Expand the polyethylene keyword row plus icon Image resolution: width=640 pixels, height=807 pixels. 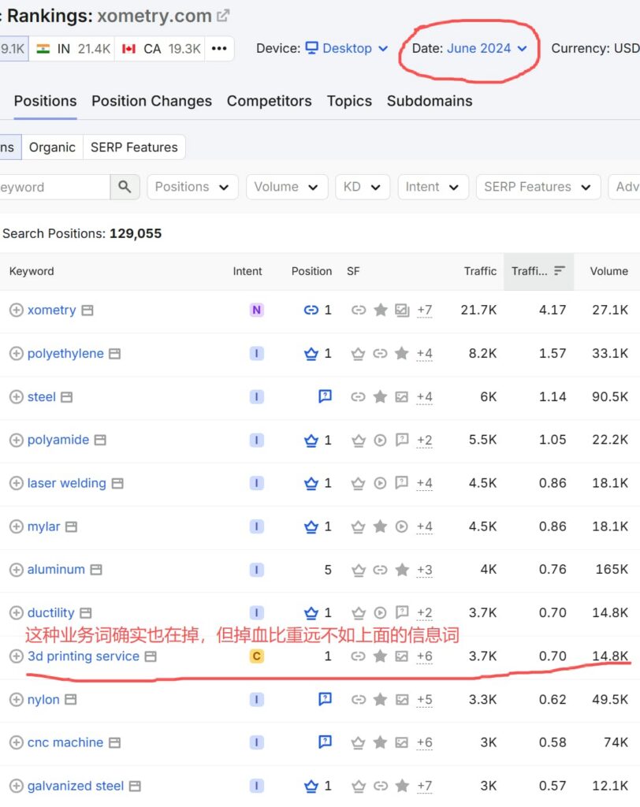17,354
